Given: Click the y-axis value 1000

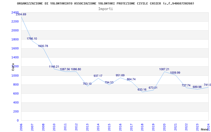Looking at the screenshot, I should pyautogui.click(x=15, y=76).
